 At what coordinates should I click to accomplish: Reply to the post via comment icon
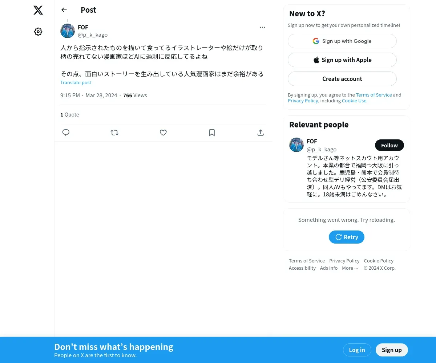66,132
